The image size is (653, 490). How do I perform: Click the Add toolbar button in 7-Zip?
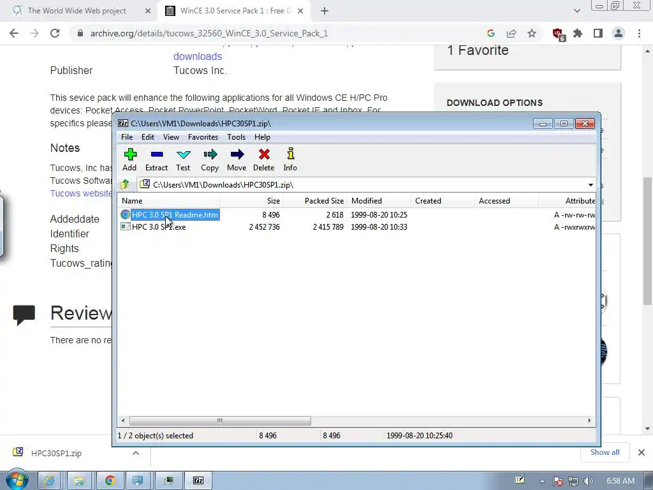click(x=129, y=160)
